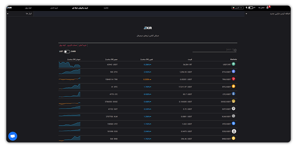Click the Tezos XTZ coin icon
The width and height of the screenshot is (297, 148).
pyautogui.click(x=233, y=123)
